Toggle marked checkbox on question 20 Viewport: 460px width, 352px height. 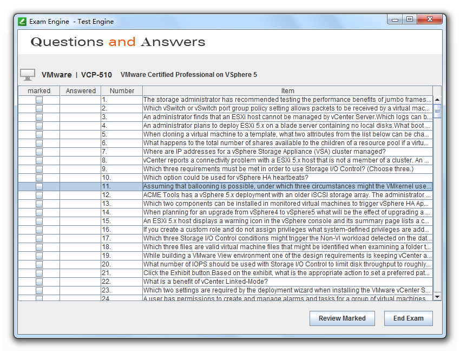click(x=39, y=264)
